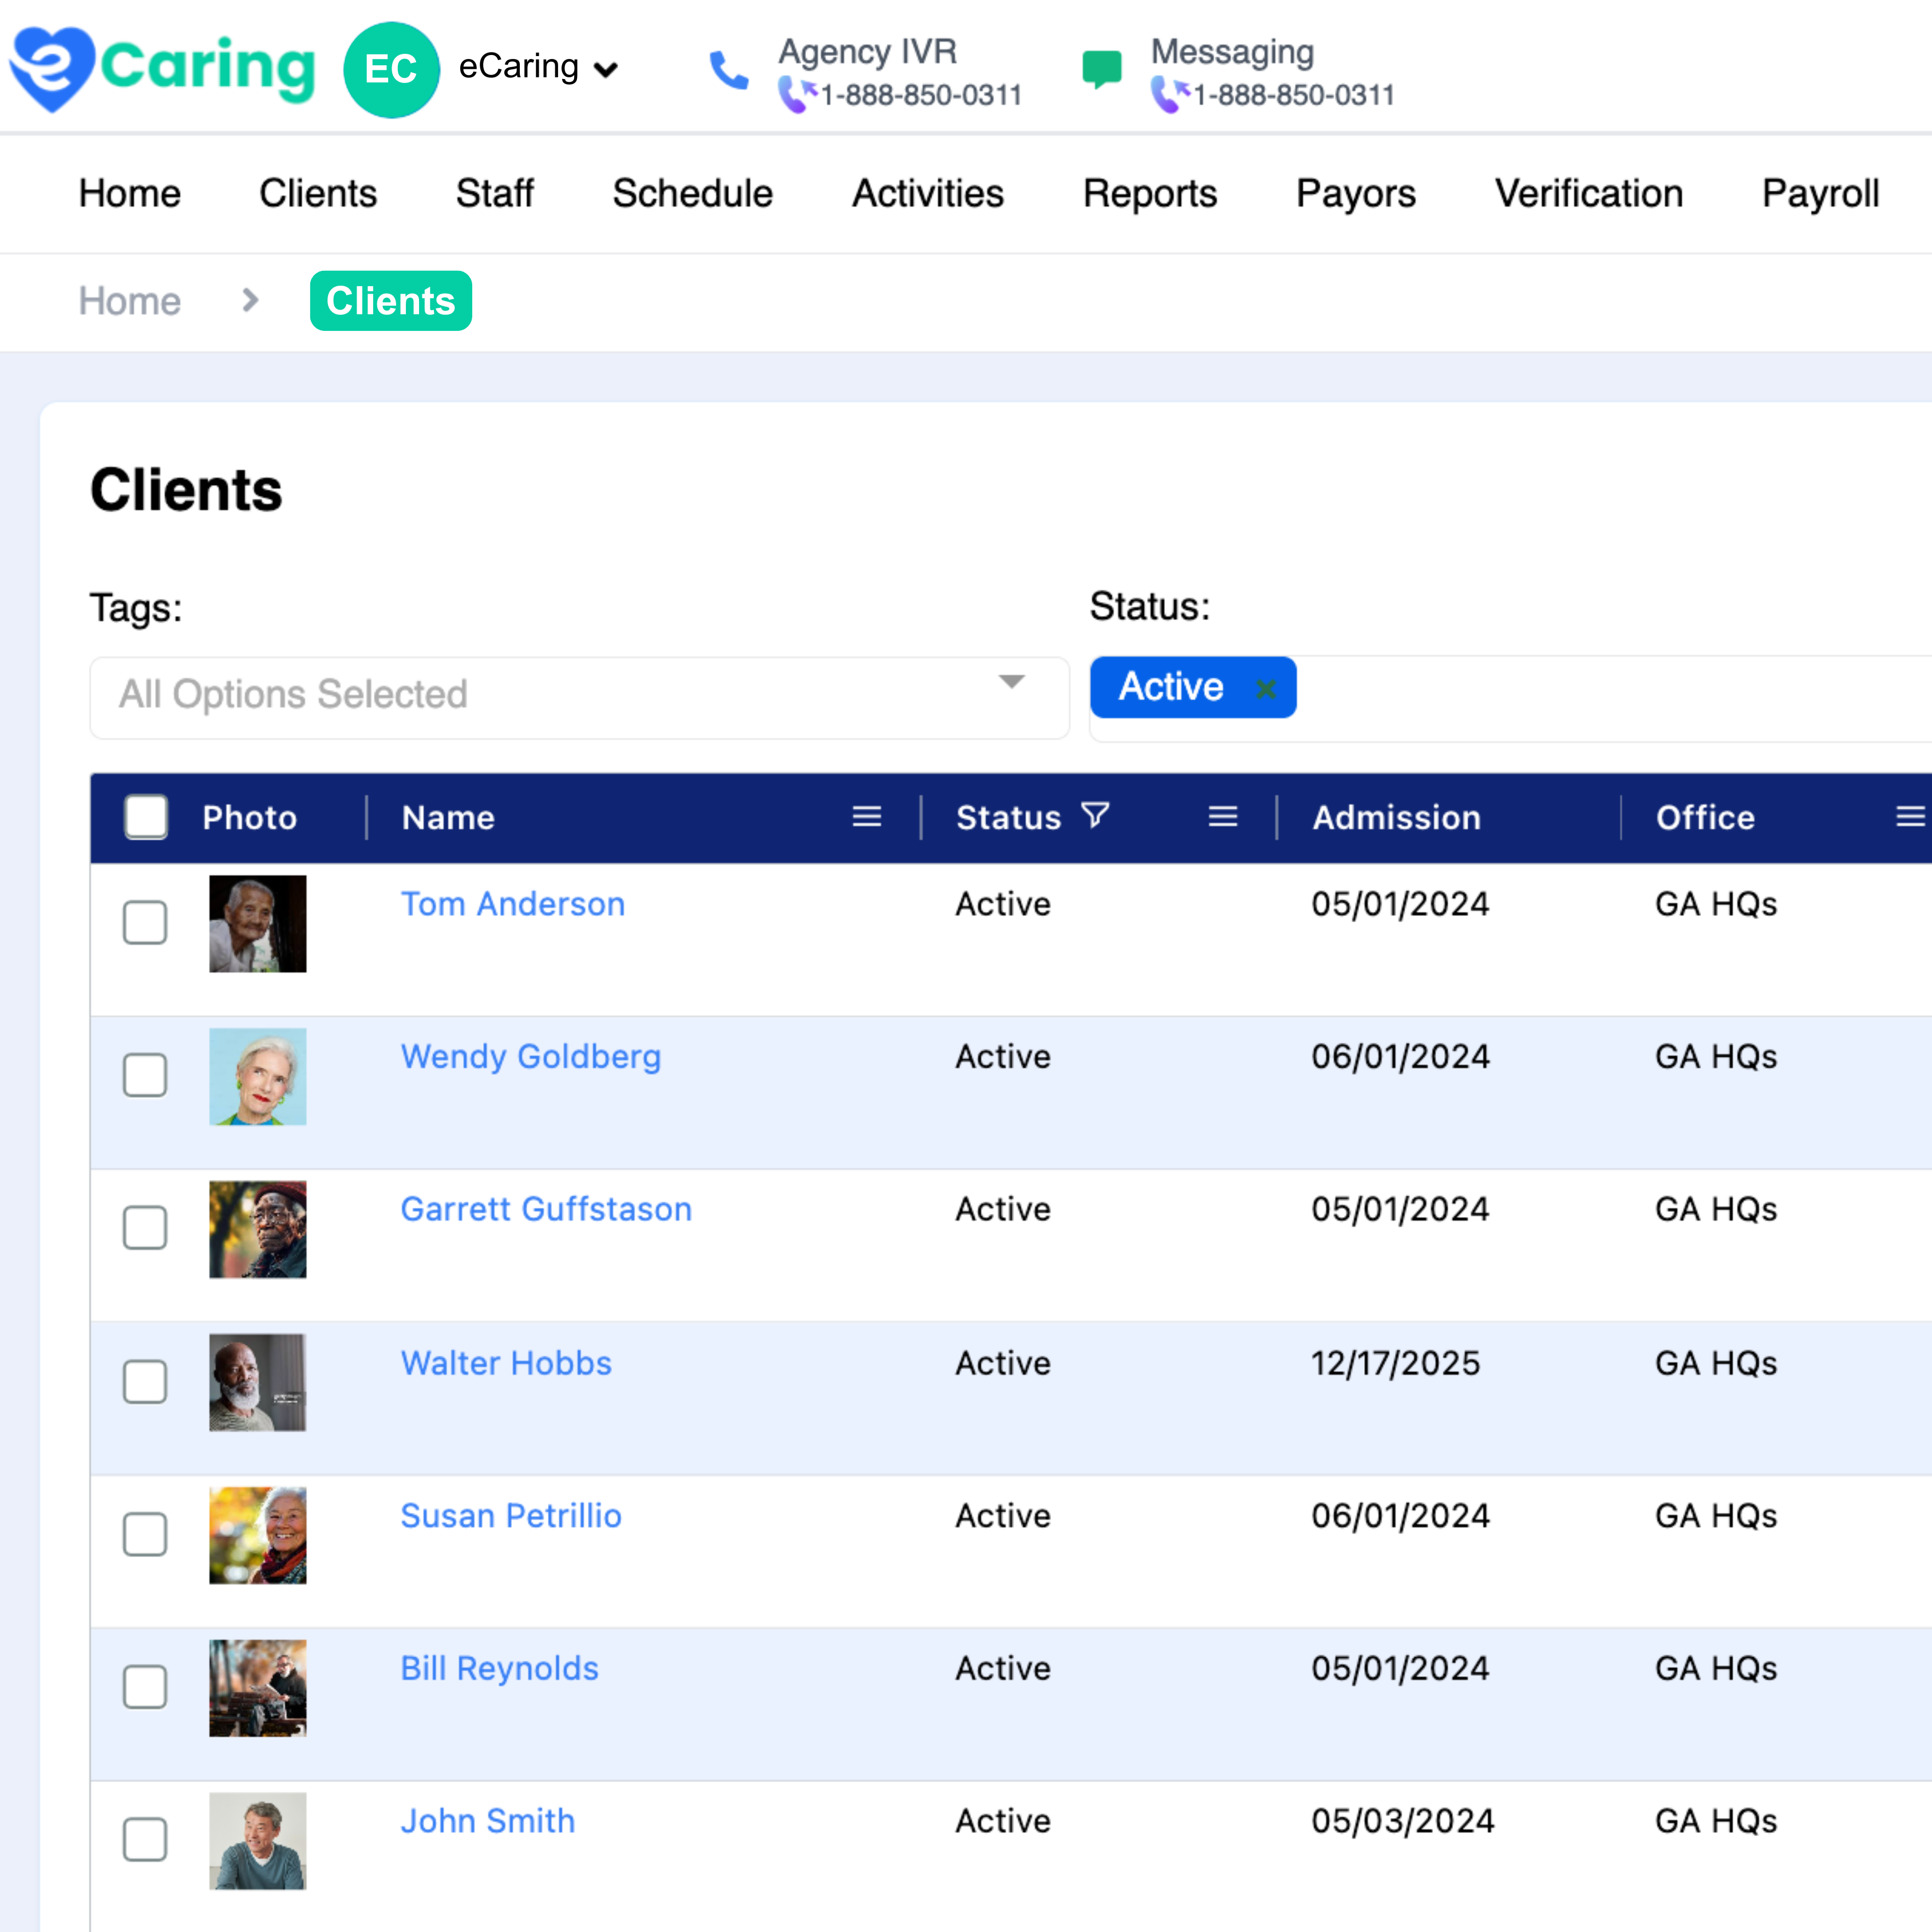
Task: Click the Home breadcrumb link
Action: coord(129,301)
